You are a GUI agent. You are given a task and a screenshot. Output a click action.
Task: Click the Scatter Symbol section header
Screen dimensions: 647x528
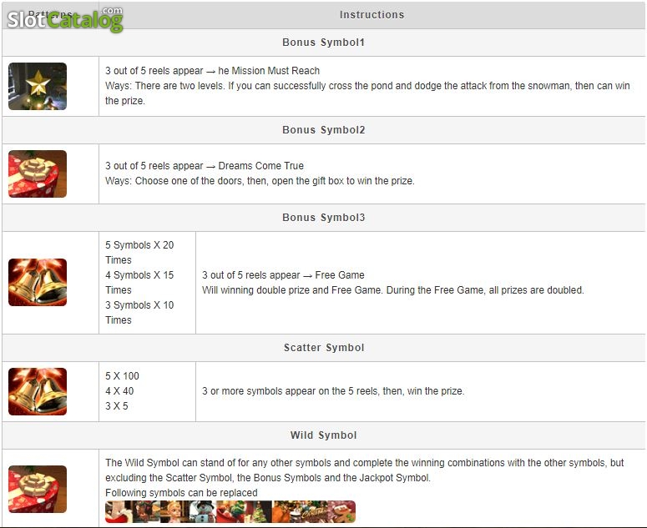pyautogui.click(x=324, y=348)
